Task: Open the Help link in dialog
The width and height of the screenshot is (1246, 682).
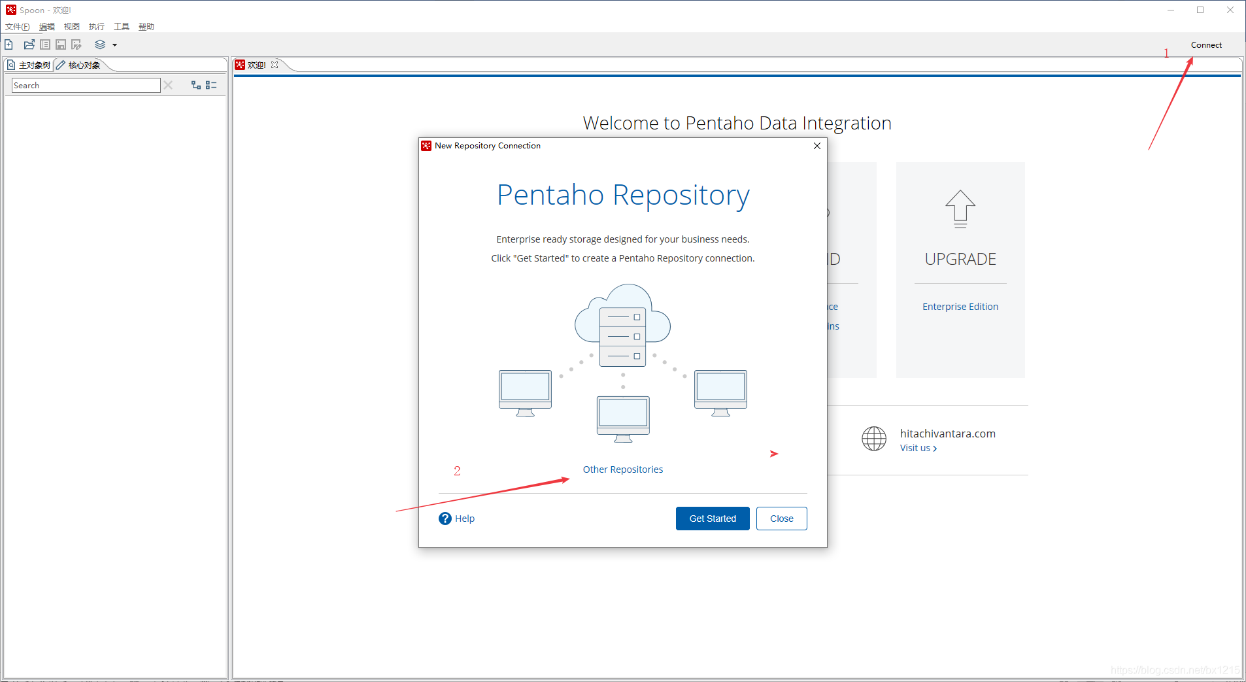Action: (465, 519)
